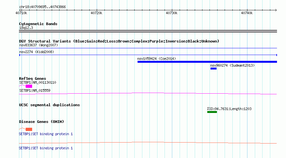Viewport: 286px width, 158px height.
Task: Click the nsv833637 (Wong2007) variant label
Action: click(x=39, y=45)
